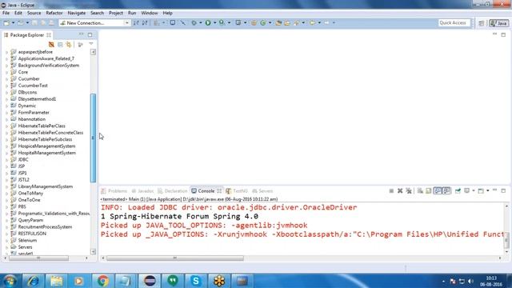The height and width of the screenshot is (288, 512).
Task: Click the Forward navigation arrow in toolbar
Action: 326,23
